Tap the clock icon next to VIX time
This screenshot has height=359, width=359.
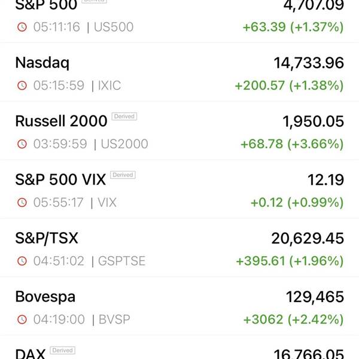22,202
